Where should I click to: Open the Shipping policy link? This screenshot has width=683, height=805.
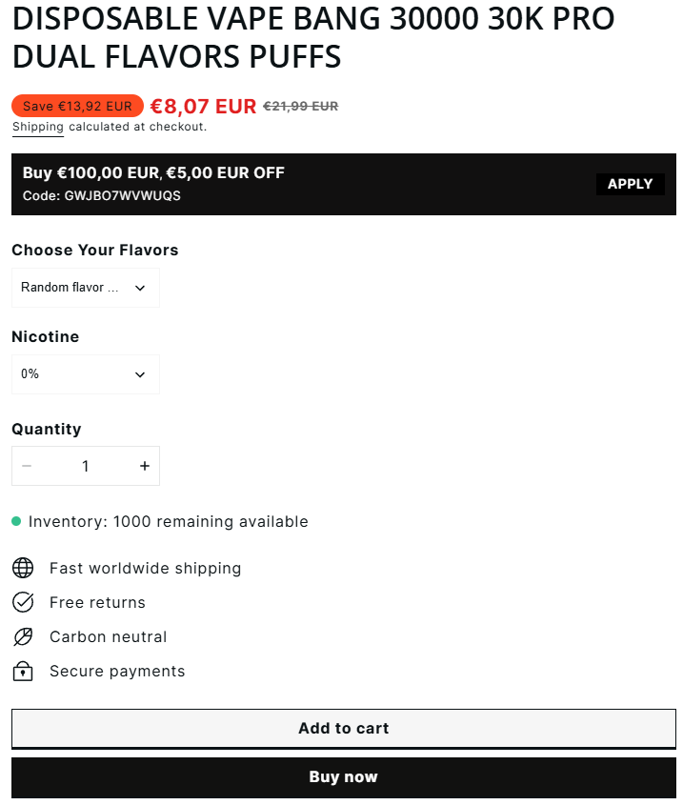point(38,127)
